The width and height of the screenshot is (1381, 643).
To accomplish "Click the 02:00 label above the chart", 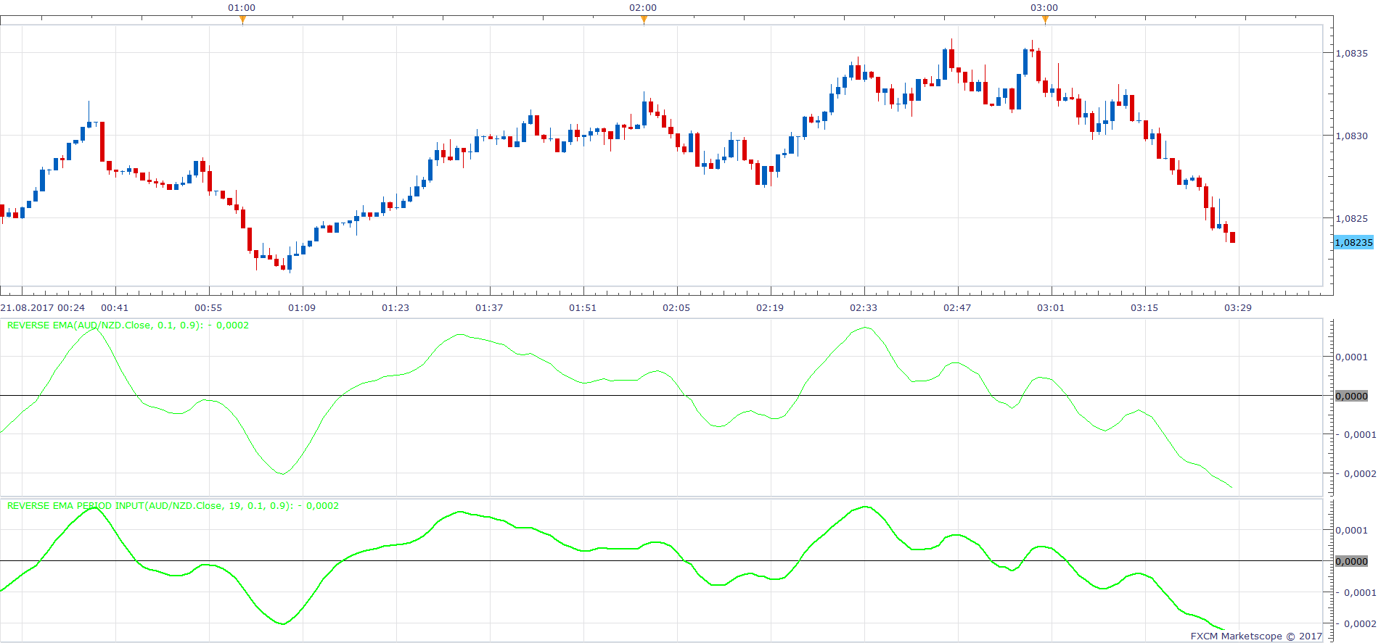I will pos(643,8).
